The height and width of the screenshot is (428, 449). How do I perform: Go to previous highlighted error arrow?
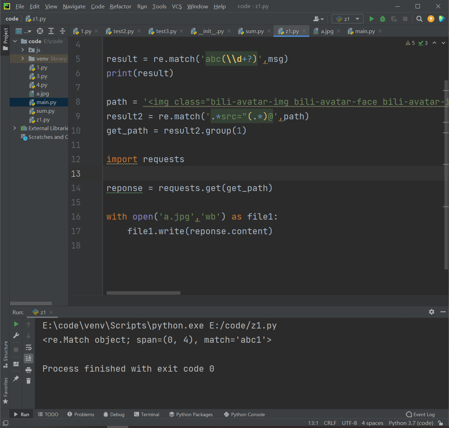coord(434,43)
